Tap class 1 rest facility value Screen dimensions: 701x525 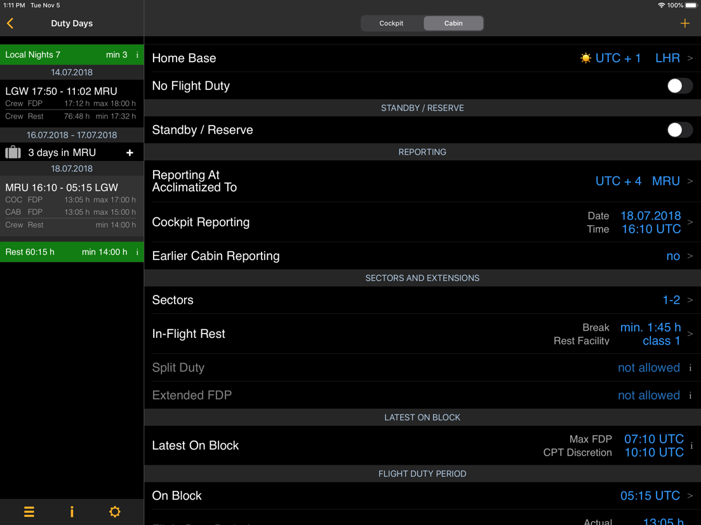(x=662, y=341)
